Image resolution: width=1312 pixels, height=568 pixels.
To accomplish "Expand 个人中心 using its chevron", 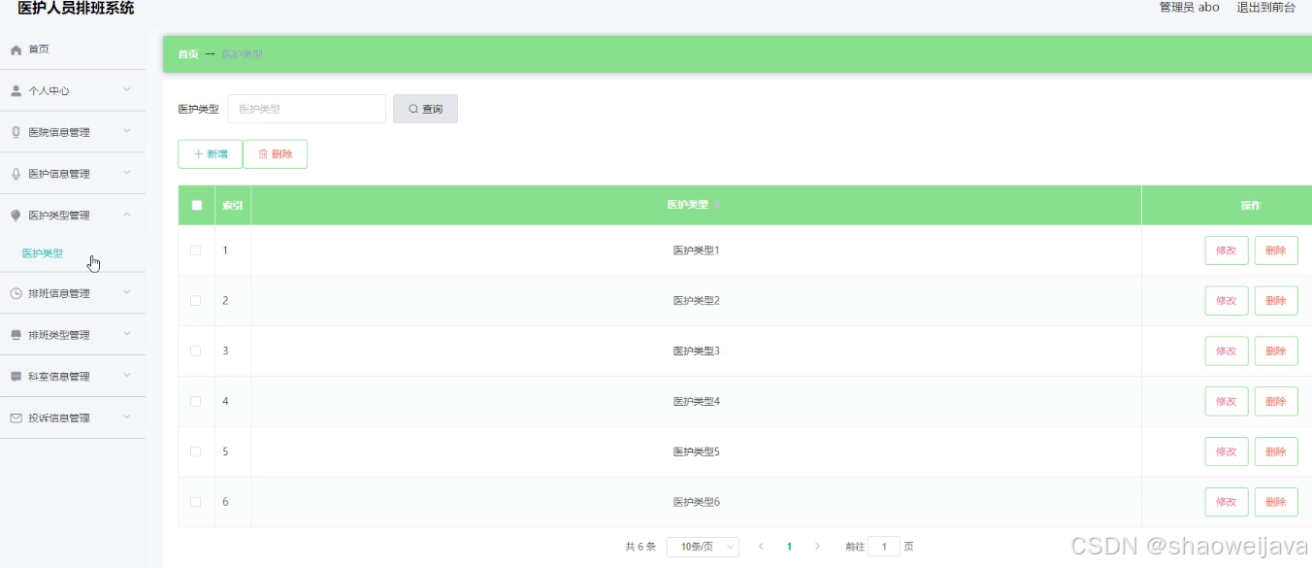I will [x=127, y=90].
